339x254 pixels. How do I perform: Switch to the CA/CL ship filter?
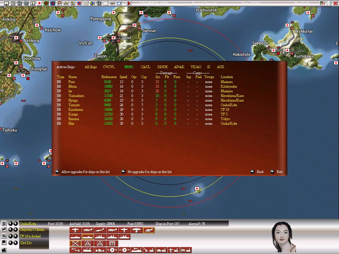tap(146, 67)
